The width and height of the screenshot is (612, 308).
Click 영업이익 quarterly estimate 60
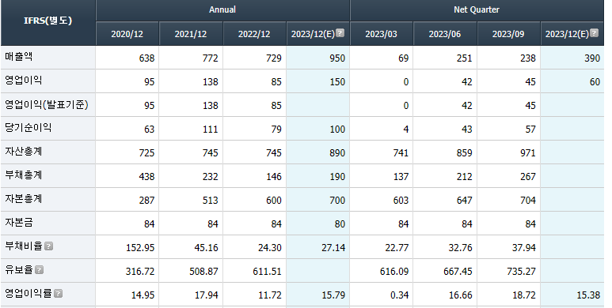coord(595,82)
